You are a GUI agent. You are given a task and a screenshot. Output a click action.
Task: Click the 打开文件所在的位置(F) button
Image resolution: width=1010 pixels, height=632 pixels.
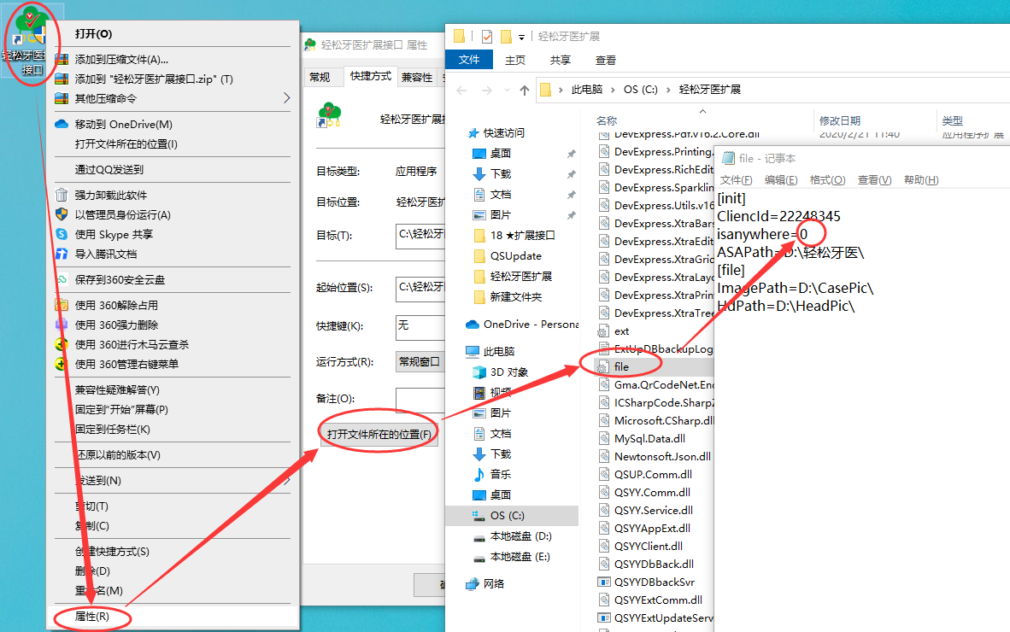379,435
